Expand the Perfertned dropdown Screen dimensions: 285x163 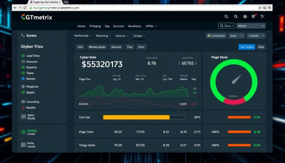click(83, 36)
